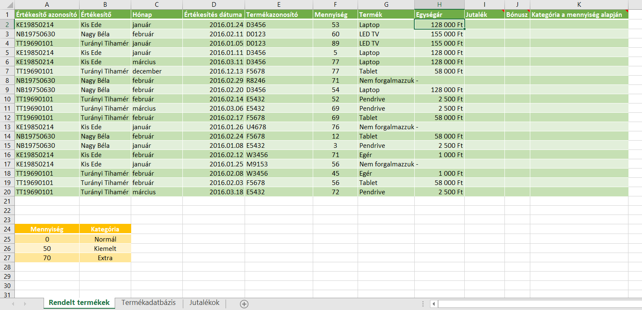Viewport: 642px width, 310px height.
Task: Click the Bónusz header cell
Action: (x=517, y=14)
